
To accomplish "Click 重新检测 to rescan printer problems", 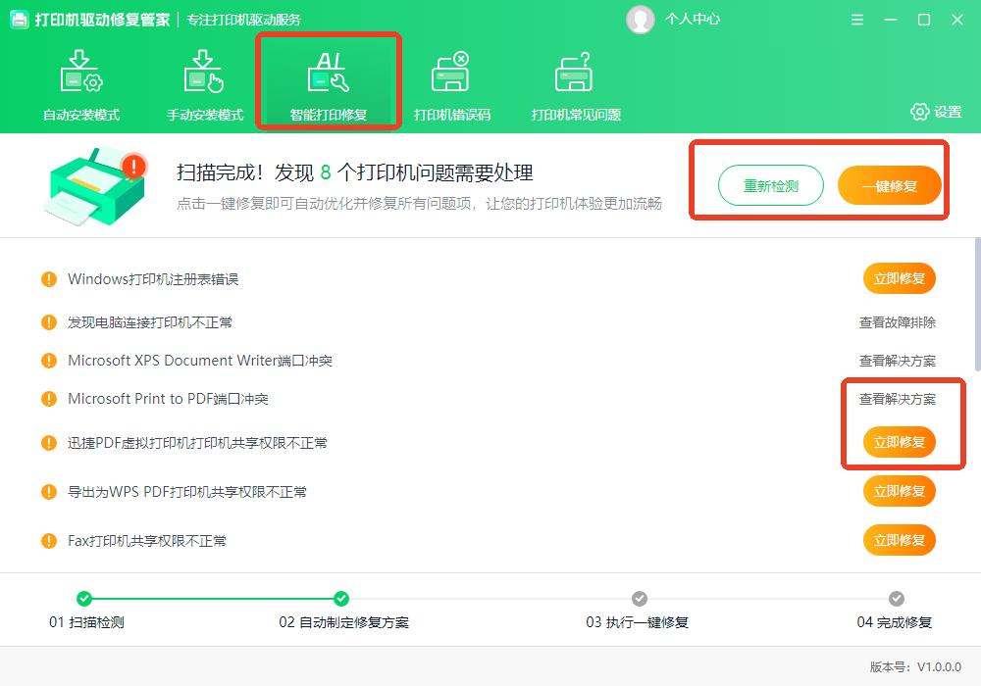I will [771, 184].
